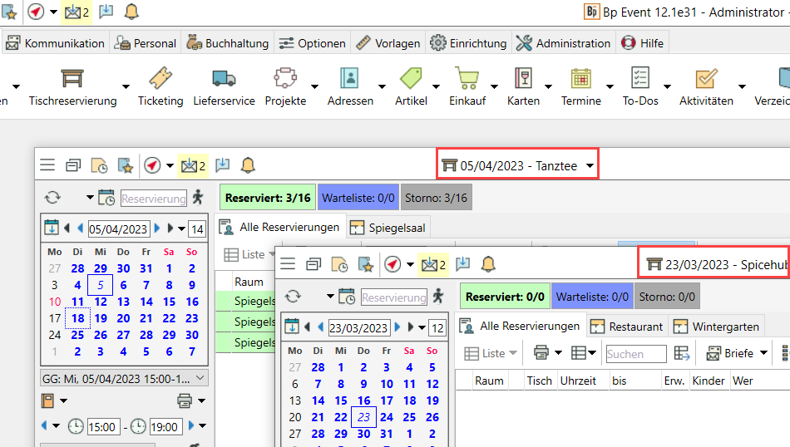Open the GG: Mi, 05/04/2023 combo box
Viewport: 790px width, 447px height.
click(124, 378)
